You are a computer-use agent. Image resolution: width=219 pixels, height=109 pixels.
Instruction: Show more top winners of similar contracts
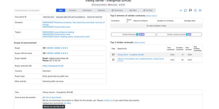click(x=151, y=16)
